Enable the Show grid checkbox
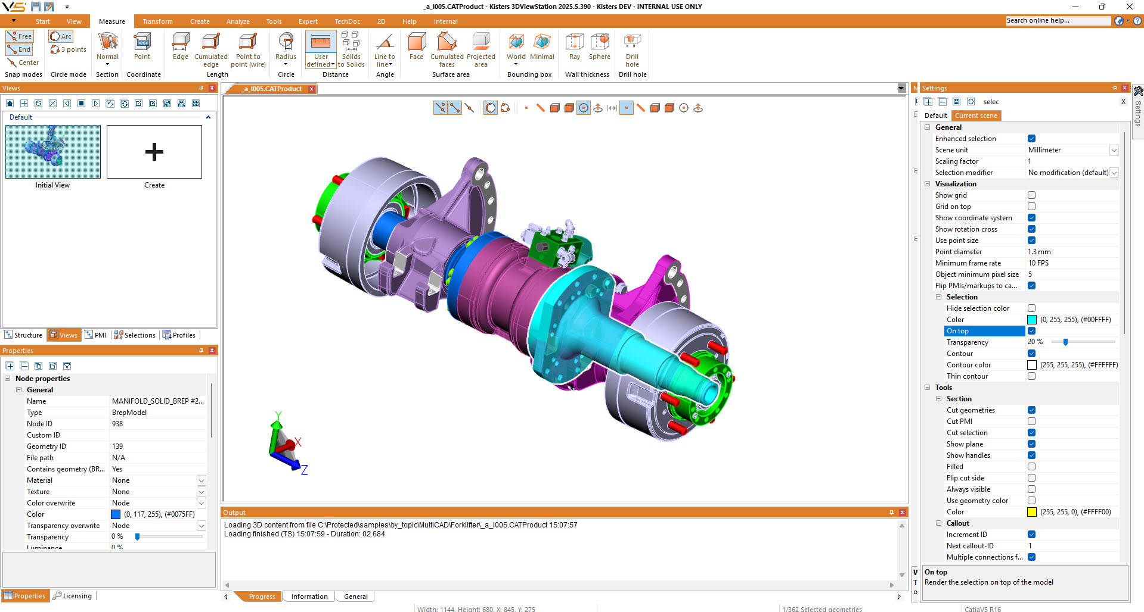This screenshot has width=1144, height=612. coord(1031,195)
